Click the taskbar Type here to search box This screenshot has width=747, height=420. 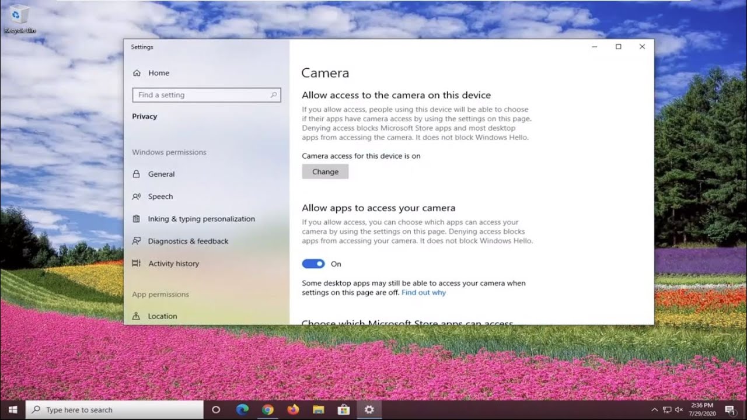pyautogui.click(x=115, y=409)
